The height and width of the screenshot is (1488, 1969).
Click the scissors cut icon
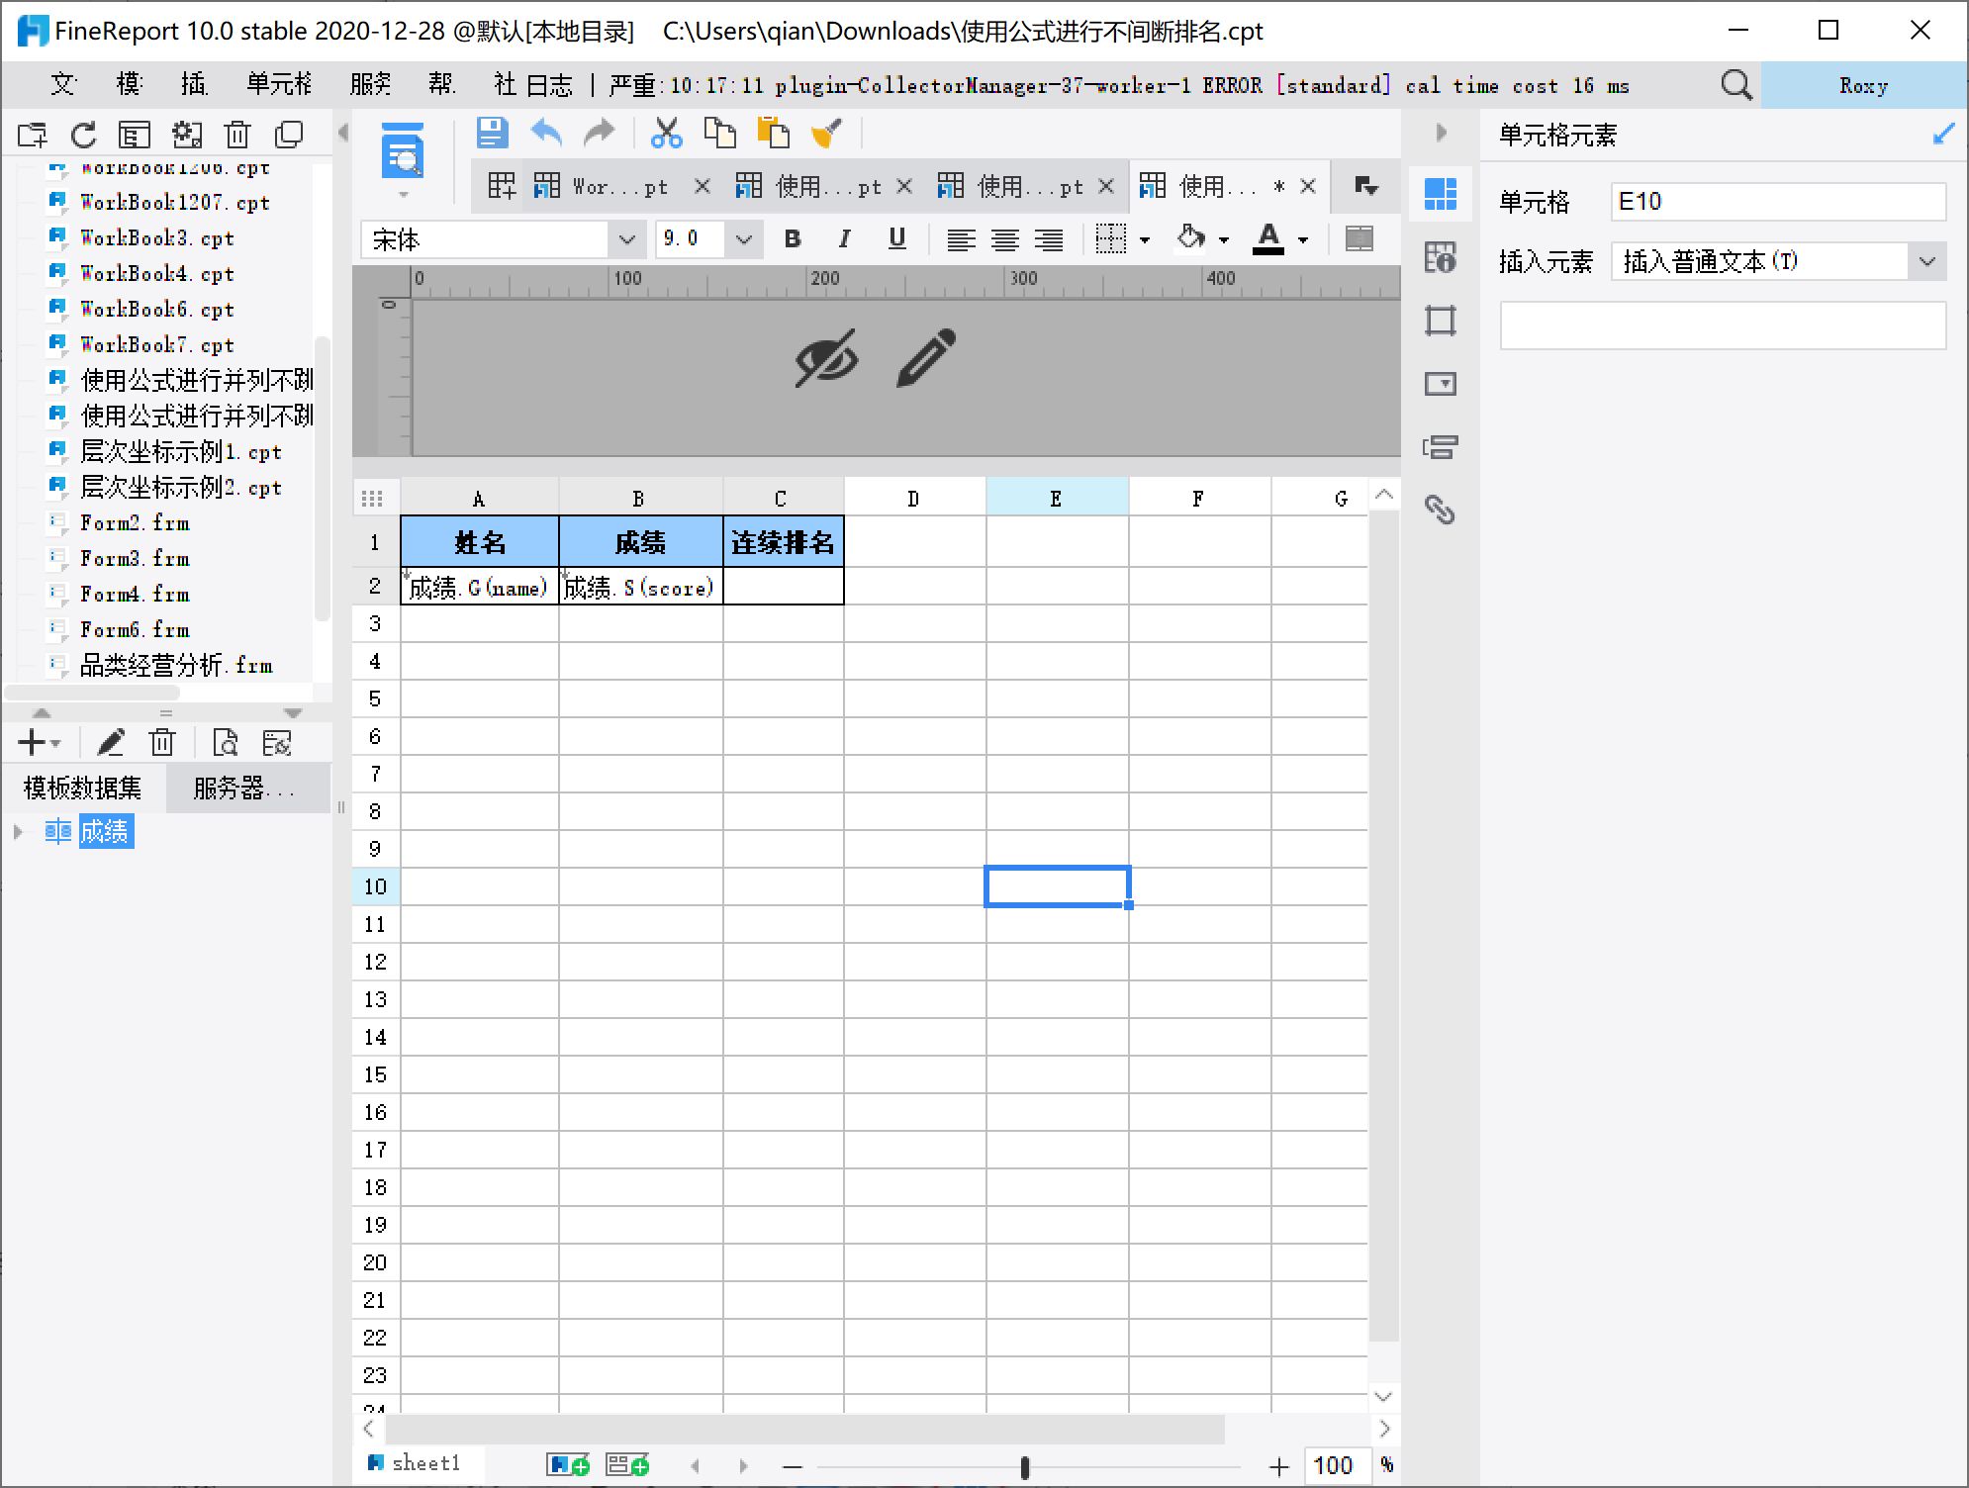[x=666, y=133]
